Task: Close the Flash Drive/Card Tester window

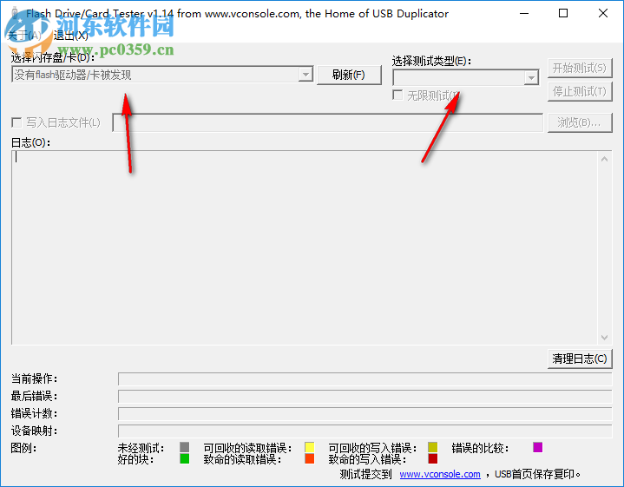Action: coord(603,14)
